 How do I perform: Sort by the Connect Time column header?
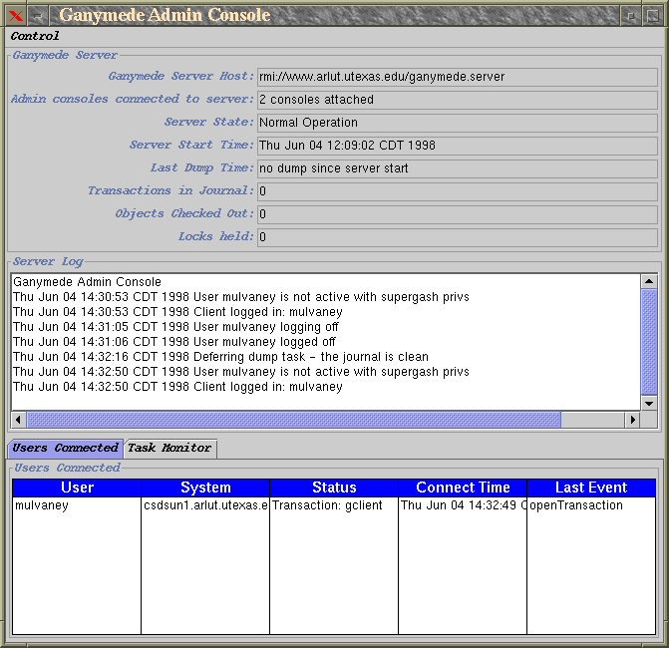(x=463, y=487)
